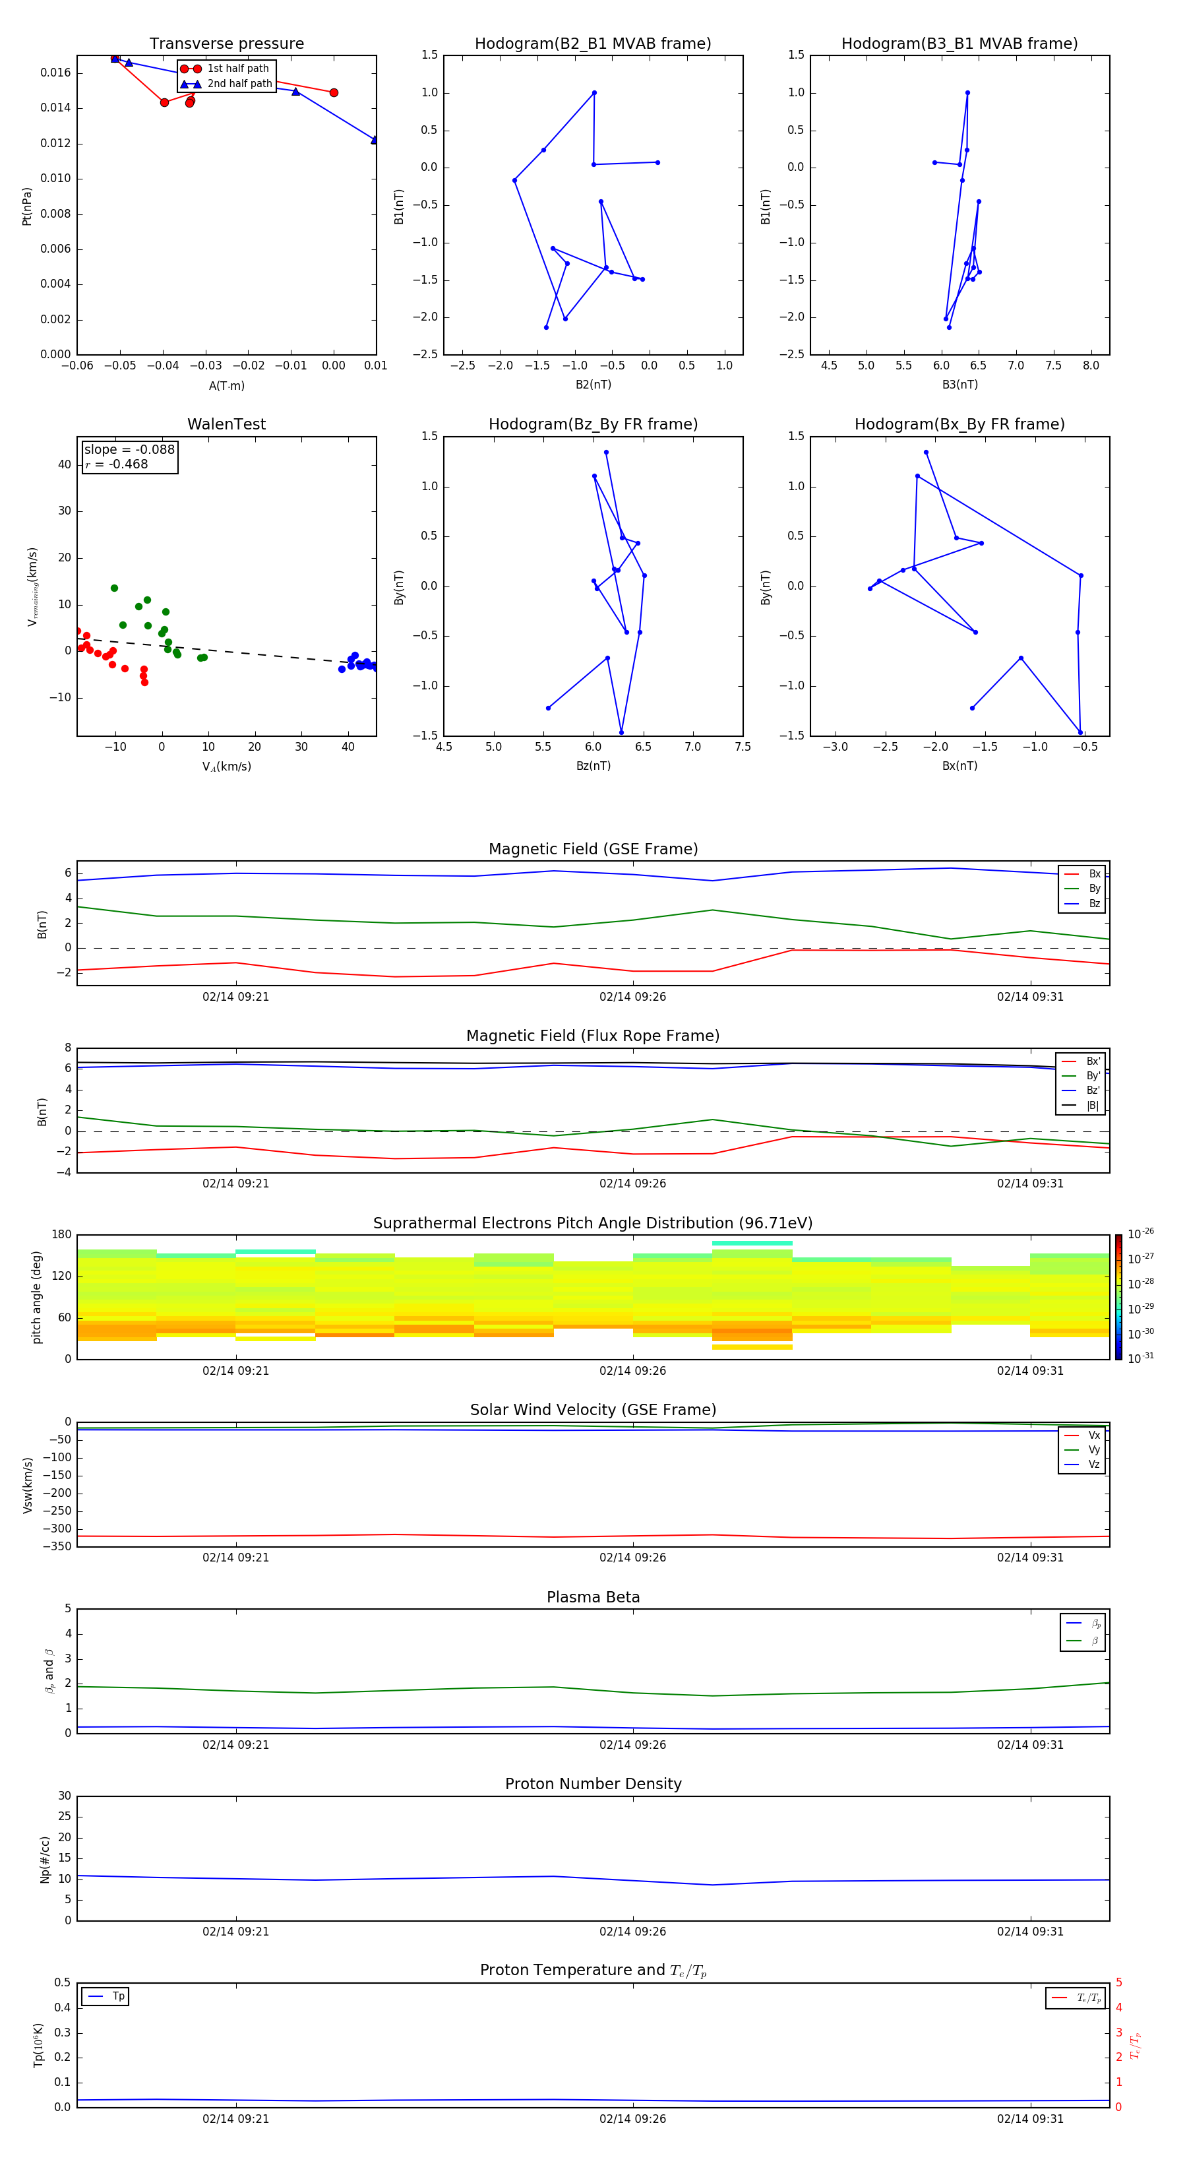This screenshot has height=2177, width=1187.
Task: Click the 'Bz(nT)' x-axis label
Action: (x=593, y=766)
